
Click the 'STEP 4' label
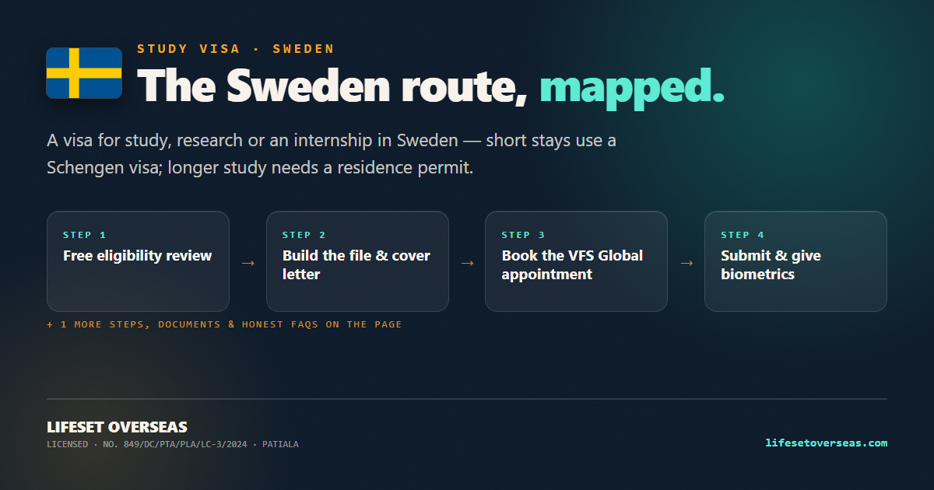click(743, 235)
